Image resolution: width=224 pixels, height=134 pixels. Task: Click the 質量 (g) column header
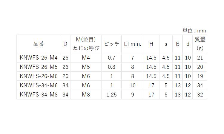point(200,44)
